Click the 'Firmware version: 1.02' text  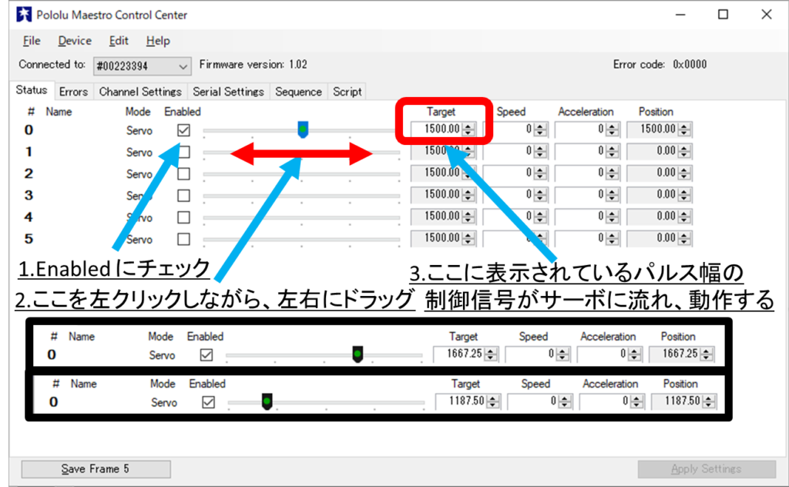(x=253, y=65)
